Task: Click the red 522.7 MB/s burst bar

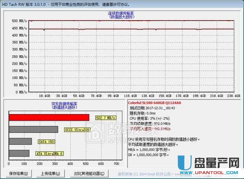Action: tap(49, 118)
